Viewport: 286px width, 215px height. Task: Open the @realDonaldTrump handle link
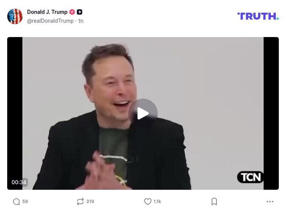point(50,21)
